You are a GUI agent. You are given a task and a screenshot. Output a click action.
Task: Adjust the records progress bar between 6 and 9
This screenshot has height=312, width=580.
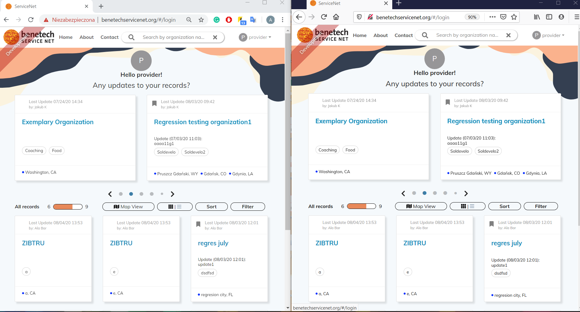(x=67, y=206)
